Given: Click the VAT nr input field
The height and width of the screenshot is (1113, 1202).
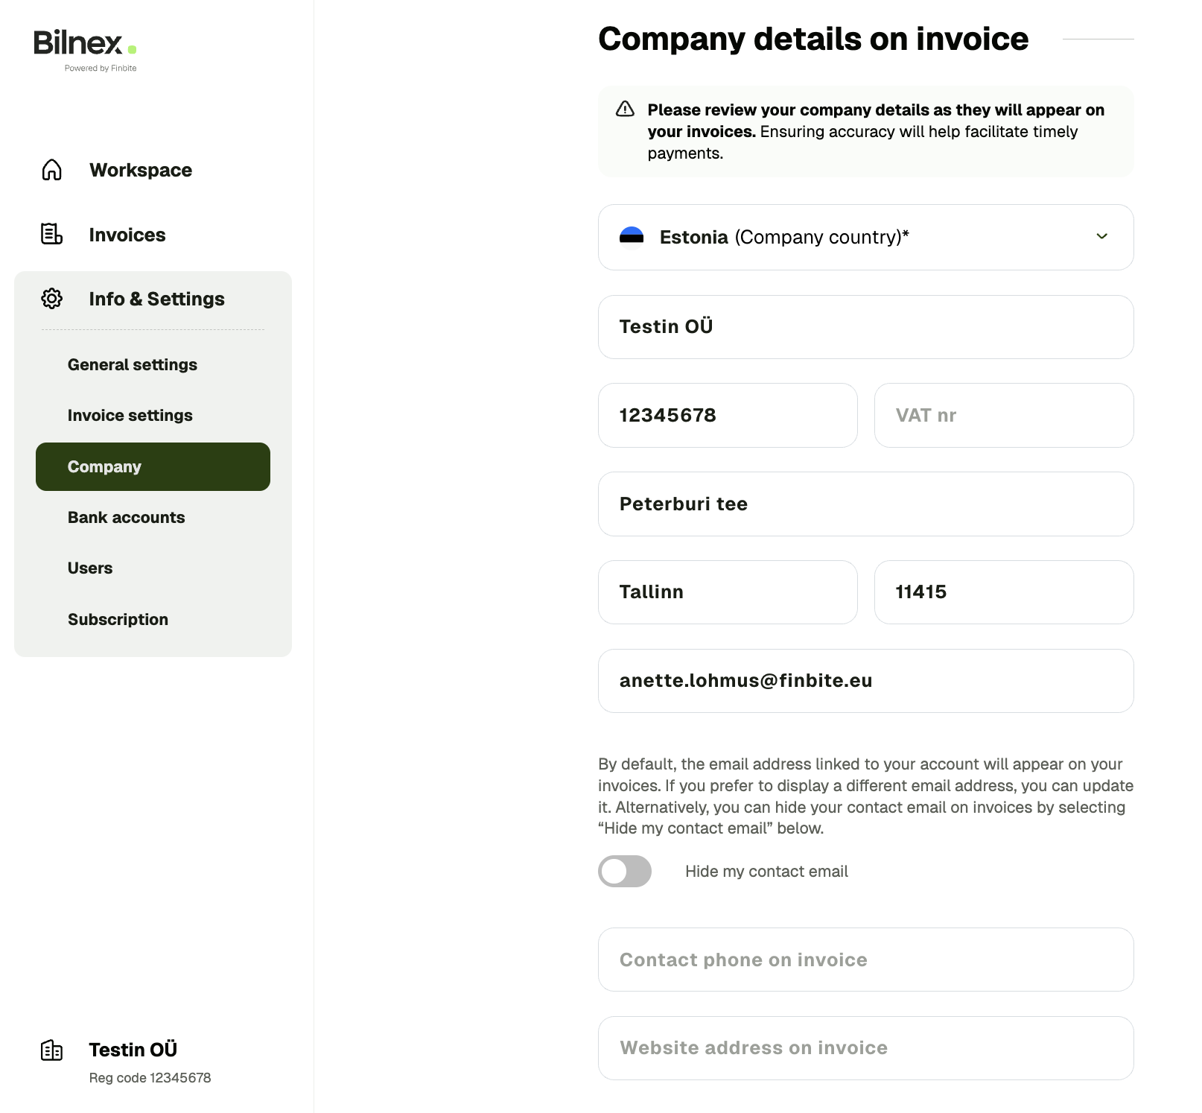Looking at the screenshot, I should (x=1003, y=415).
